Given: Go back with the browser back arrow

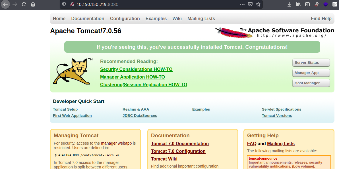Looking at the screenshot, I should coord(5,4).
